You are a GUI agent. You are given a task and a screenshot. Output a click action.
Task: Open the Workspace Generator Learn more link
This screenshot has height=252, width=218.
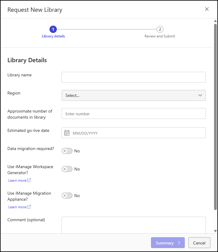tap(17, 180)
